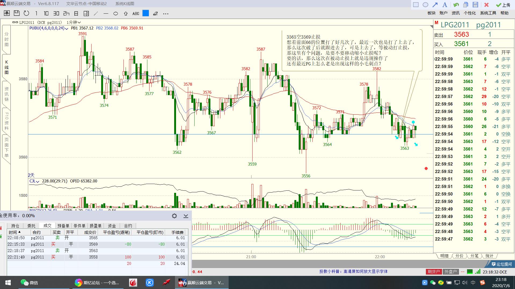Cancel the screenshot with the red X
Screen dimensions: 515x289
[x=486, y=5]
